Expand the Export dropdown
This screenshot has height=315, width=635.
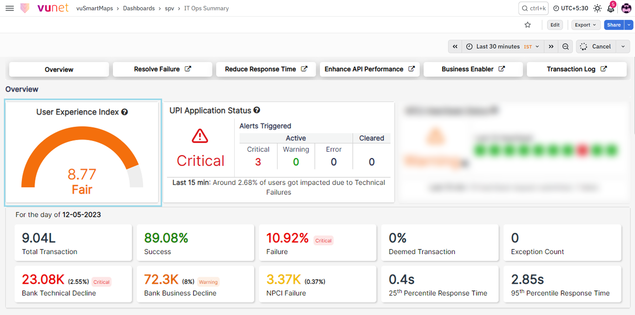click(x=585, y=25)
